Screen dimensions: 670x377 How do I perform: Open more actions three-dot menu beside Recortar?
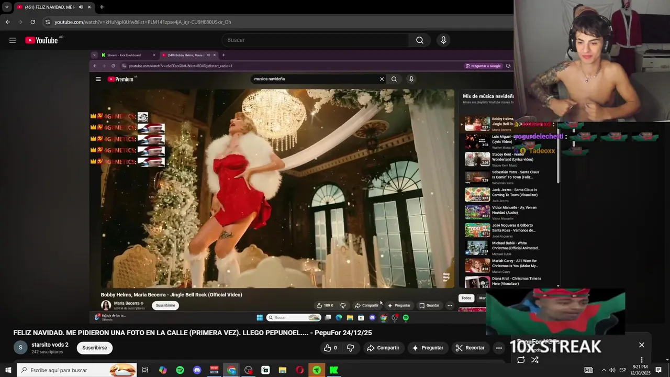click(x=499, y=348)
